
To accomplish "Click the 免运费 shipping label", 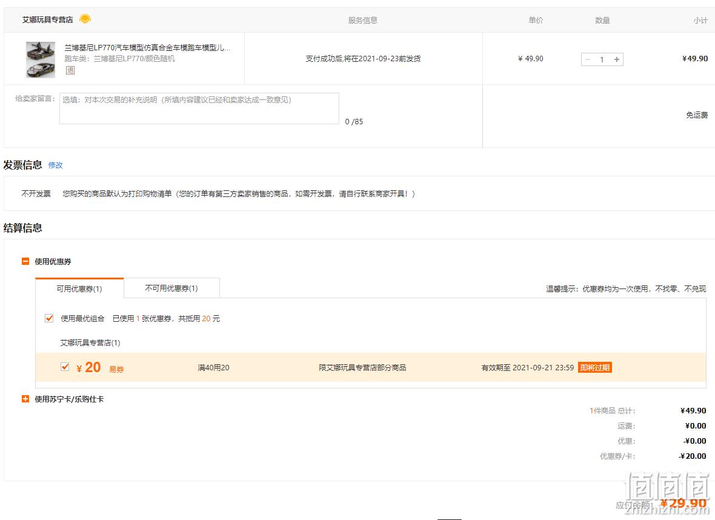I will (697, 115).
